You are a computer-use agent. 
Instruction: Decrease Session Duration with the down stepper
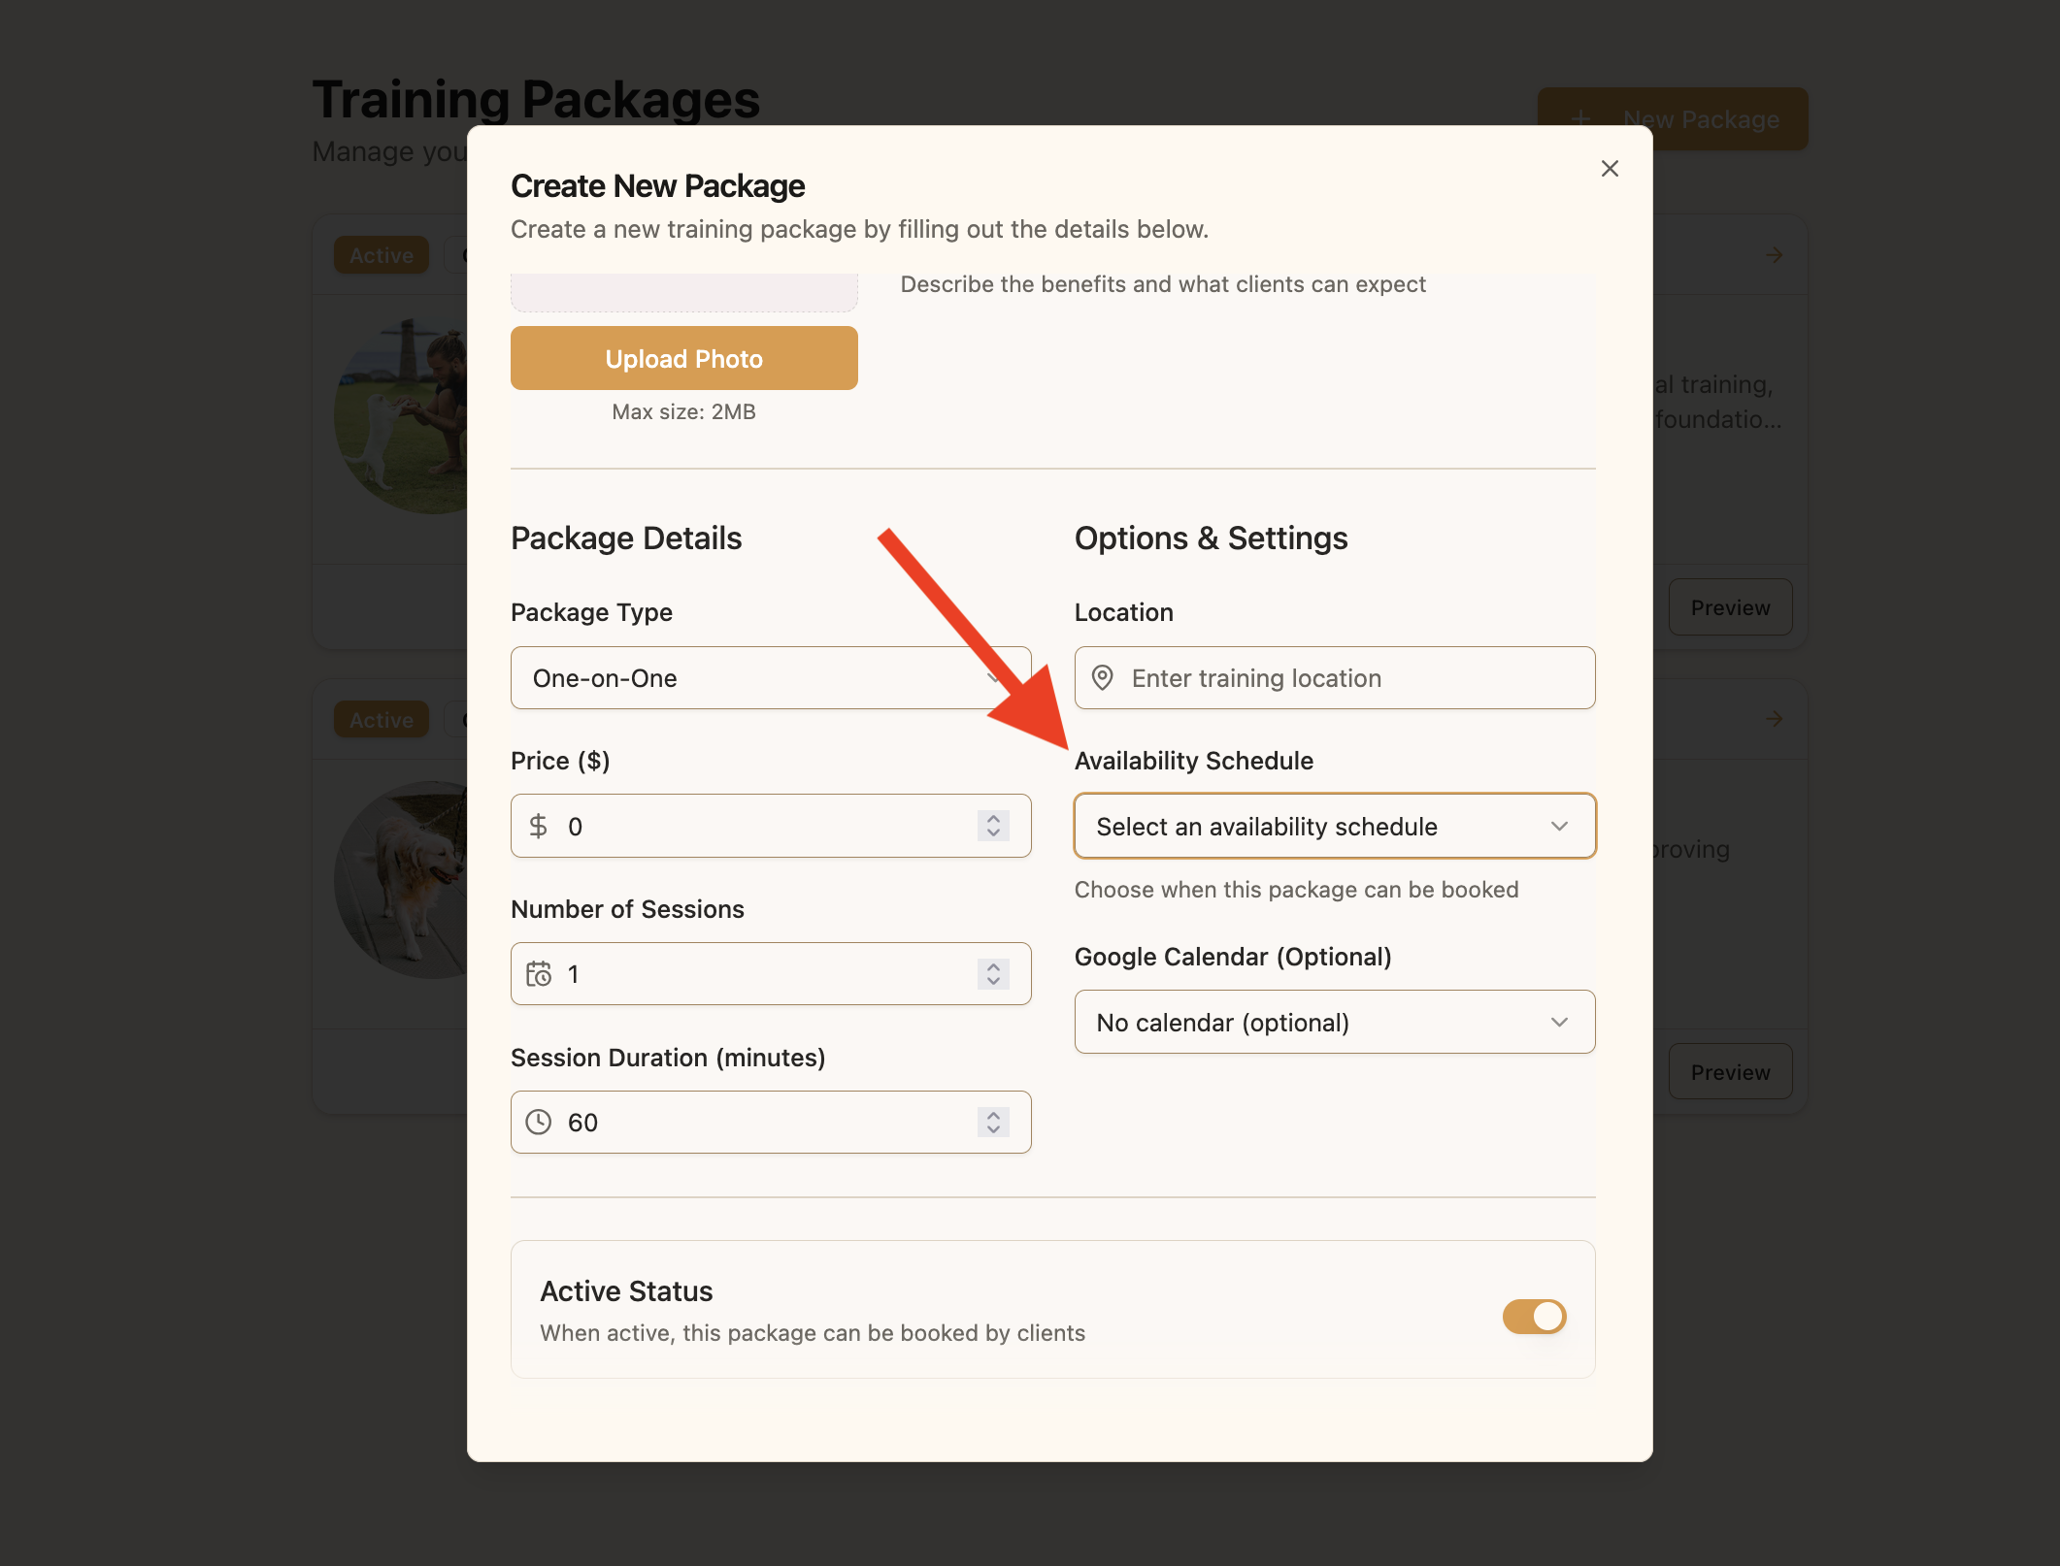pos(992,1128)
